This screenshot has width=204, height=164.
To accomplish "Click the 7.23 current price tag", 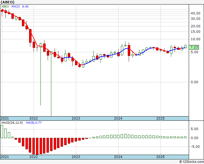I will 194,47.
